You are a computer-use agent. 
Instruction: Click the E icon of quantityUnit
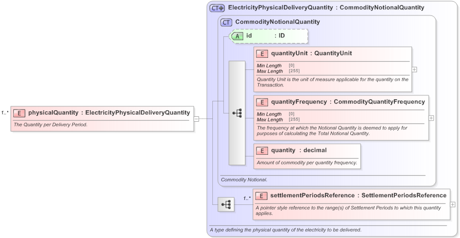[x=262, y=53]
